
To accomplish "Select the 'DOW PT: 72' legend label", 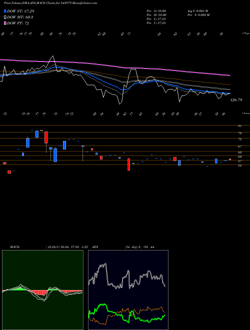I will click(x=18, y=23).
